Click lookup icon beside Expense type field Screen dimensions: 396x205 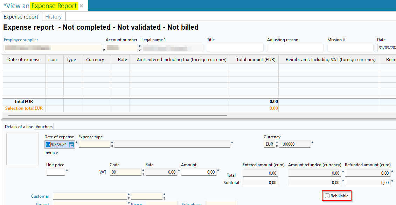[112, 146]
